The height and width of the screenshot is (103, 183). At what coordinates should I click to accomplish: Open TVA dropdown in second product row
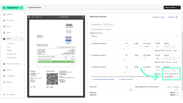(159, 58)
